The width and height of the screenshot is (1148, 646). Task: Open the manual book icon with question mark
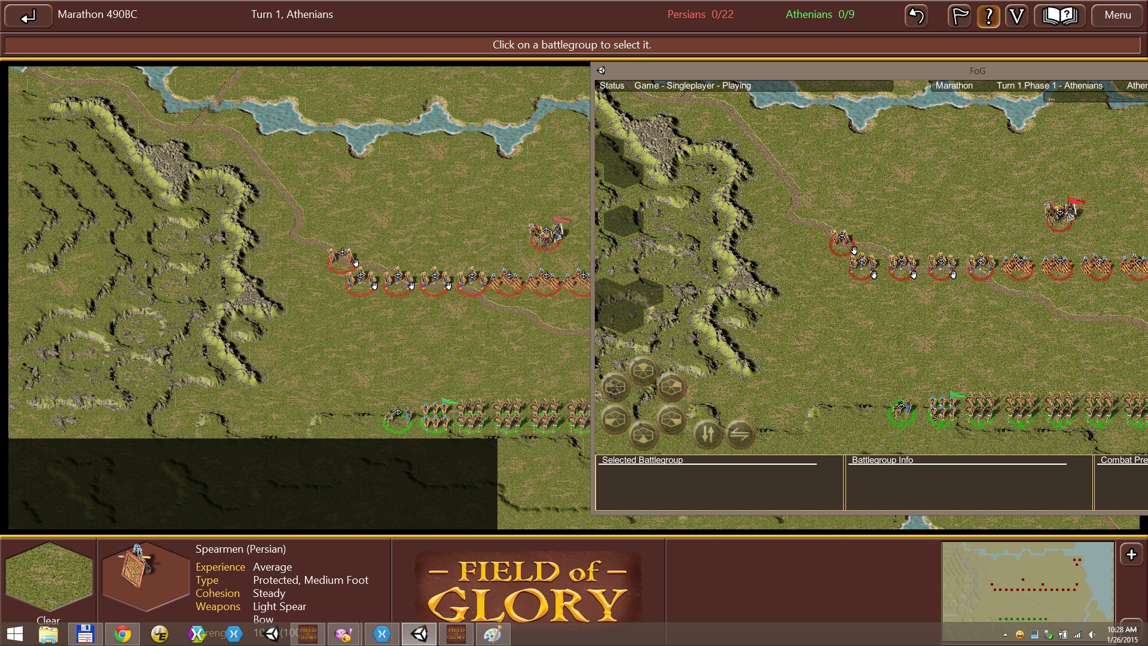1060,16
